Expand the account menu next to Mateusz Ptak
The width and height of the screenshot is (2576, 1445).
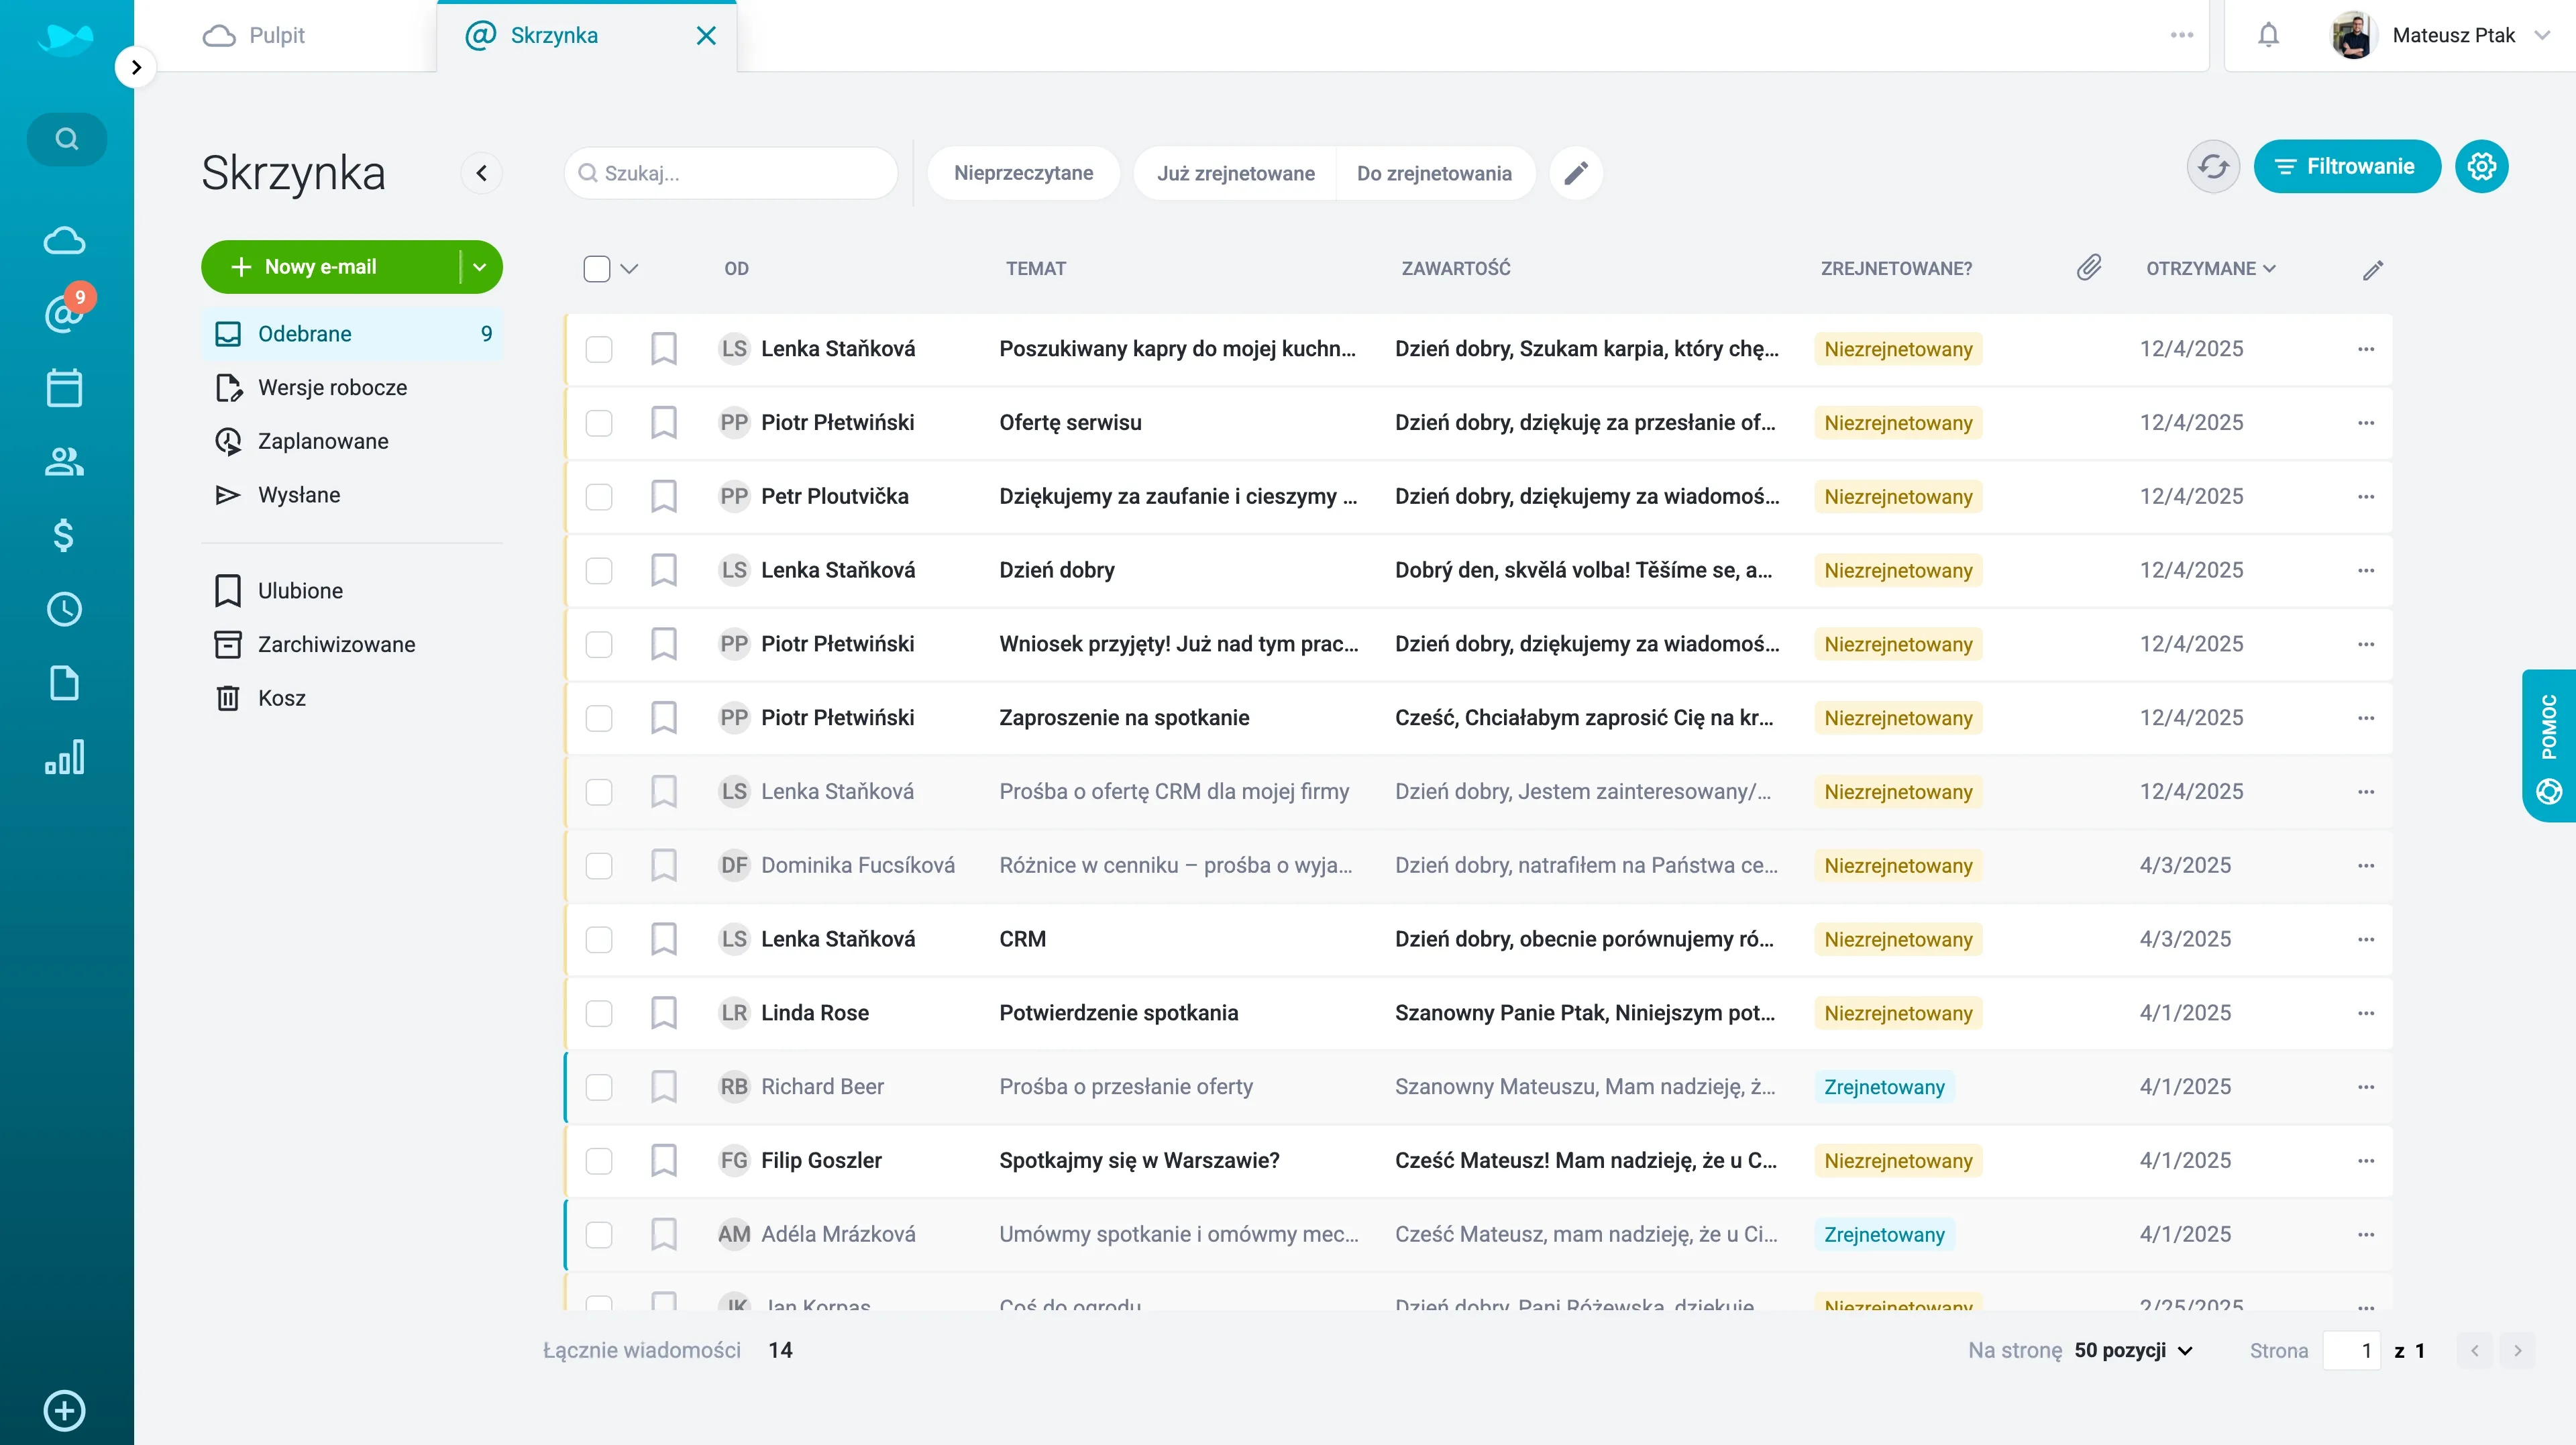tap(2546, 34)
